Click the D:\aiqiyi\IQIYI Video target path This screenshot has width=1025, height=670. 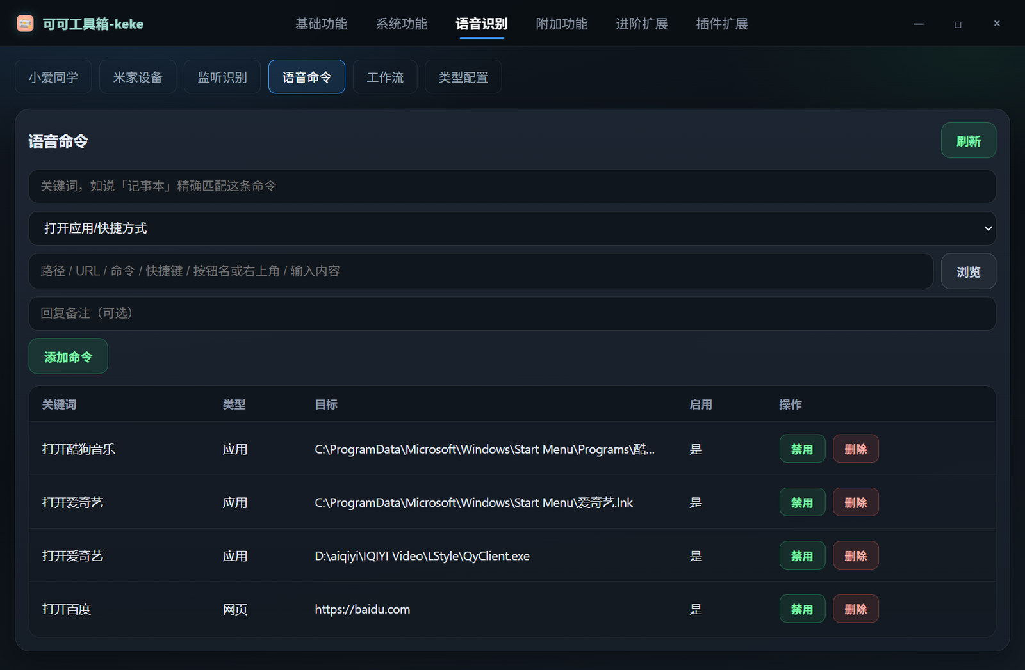422,556
